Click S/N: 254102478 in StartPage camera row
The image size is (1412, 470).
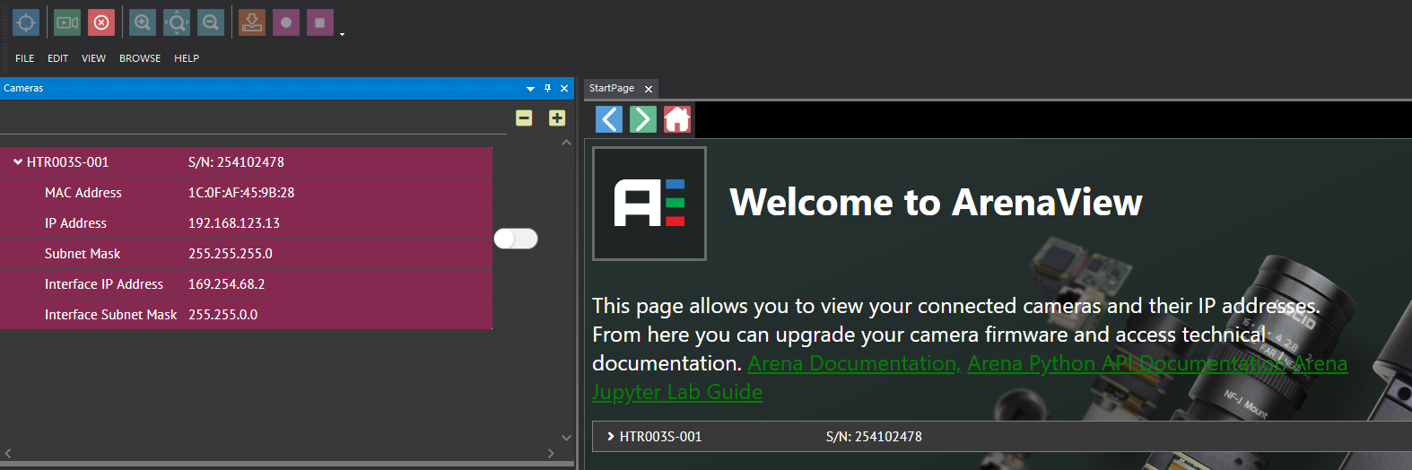874,437
